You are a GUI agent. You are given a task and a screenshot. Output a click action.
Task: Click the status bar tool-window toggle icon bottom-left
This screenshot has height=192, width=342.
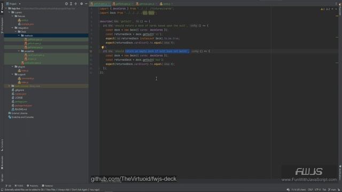[2, 190]
